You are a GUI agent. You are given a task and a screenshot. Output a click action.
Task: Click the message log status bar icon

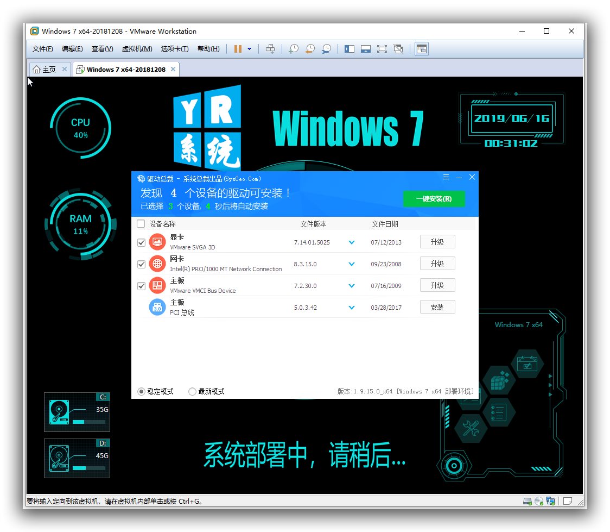568,501
